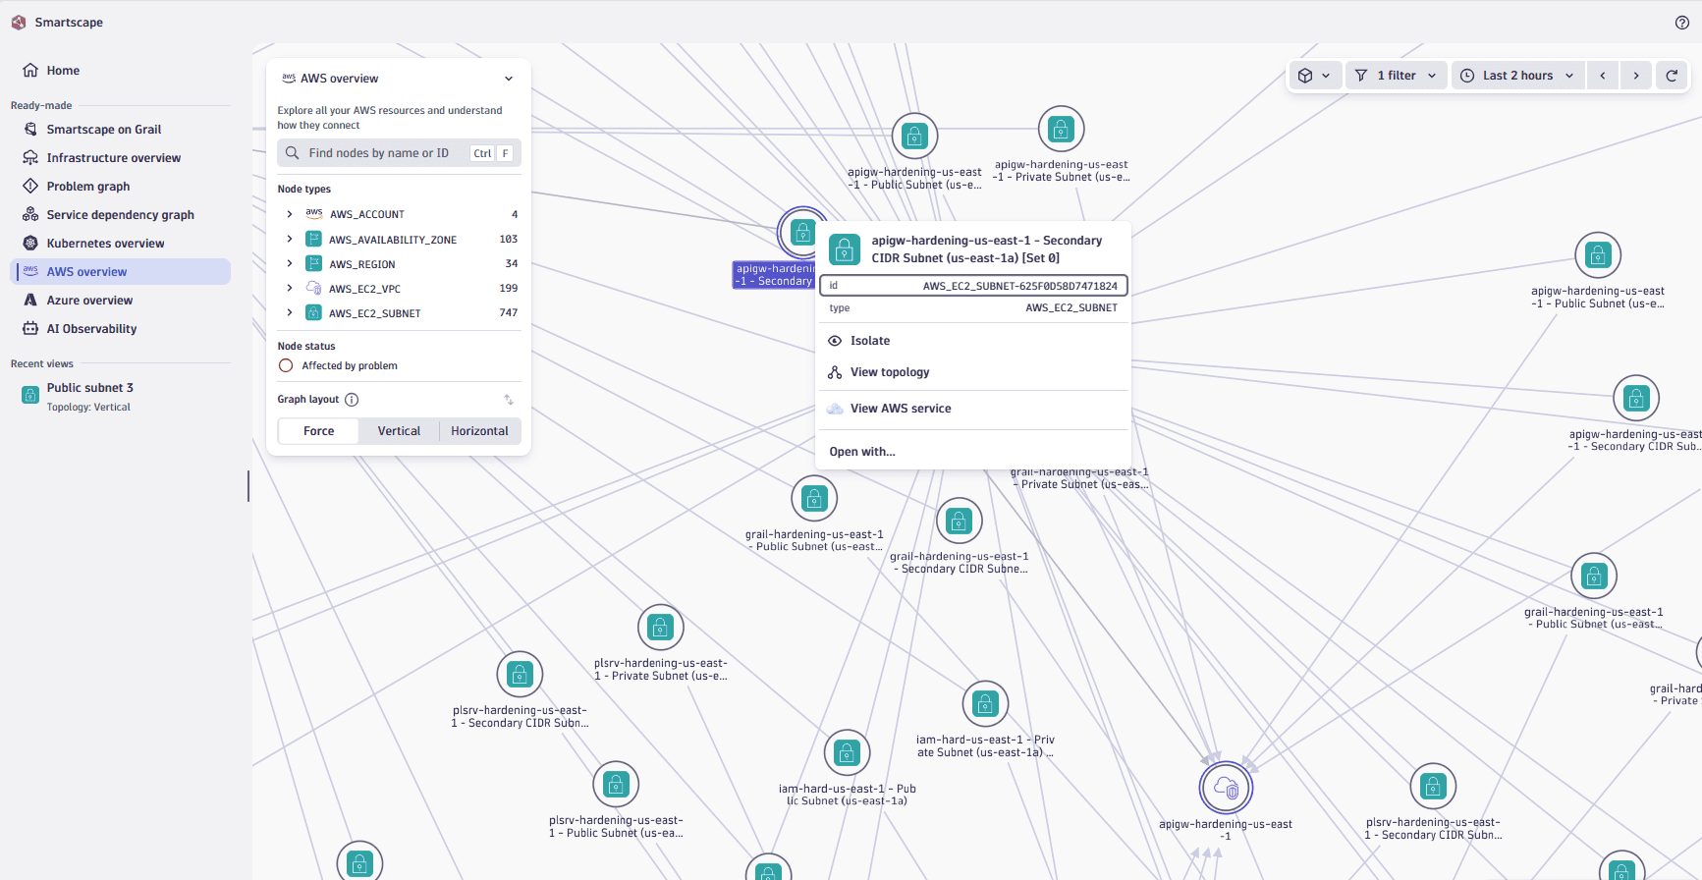Viewport: 1702px width, 880px height.
Task: Open Home link in sidebar
Action: [121, 71]
